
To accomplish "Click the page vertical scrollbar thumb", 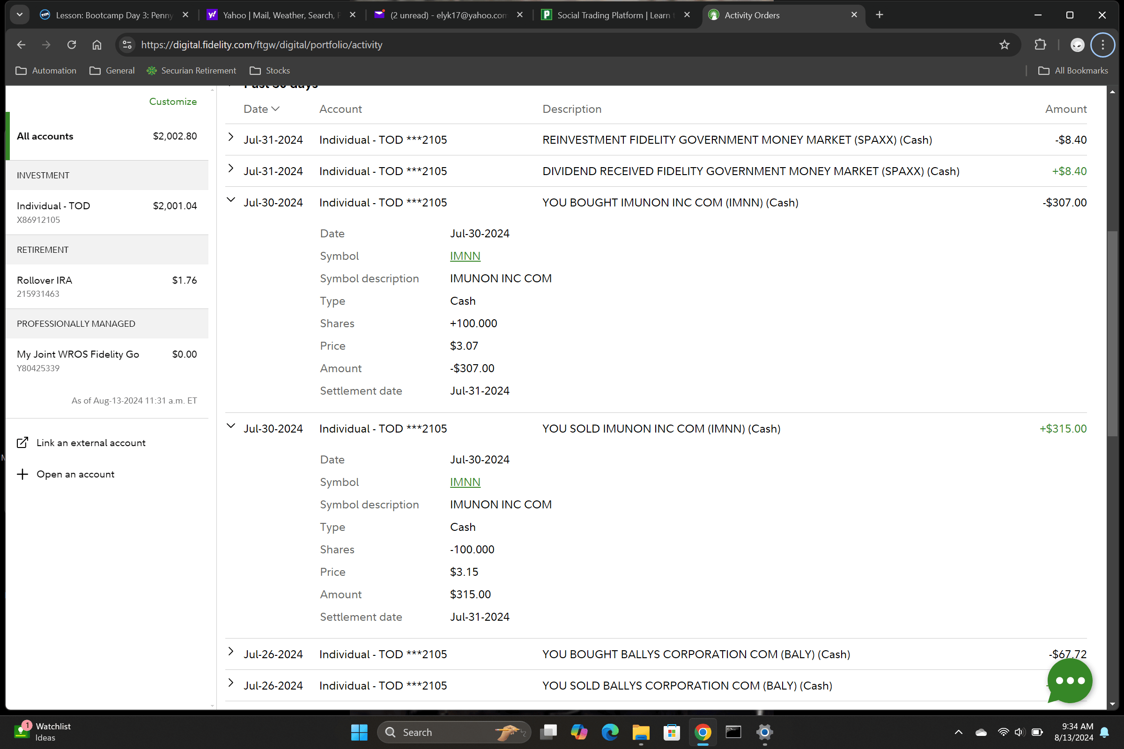I will coord(1113,334).
